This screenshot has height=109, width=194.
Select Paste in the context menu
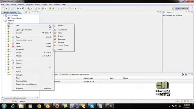click(x=33, y=43)
